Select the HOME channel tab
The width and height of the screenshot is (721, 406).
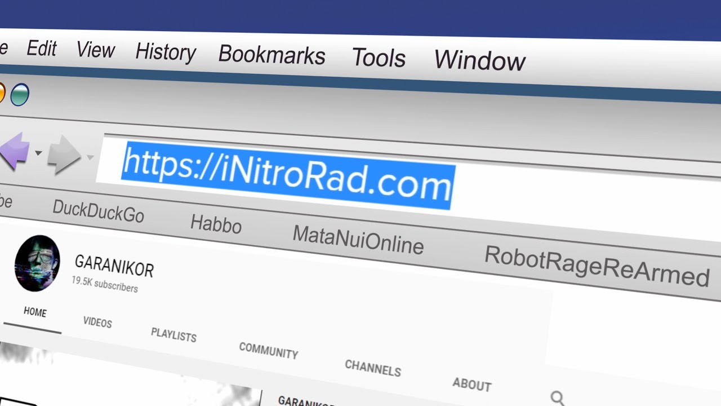[35, 312]
